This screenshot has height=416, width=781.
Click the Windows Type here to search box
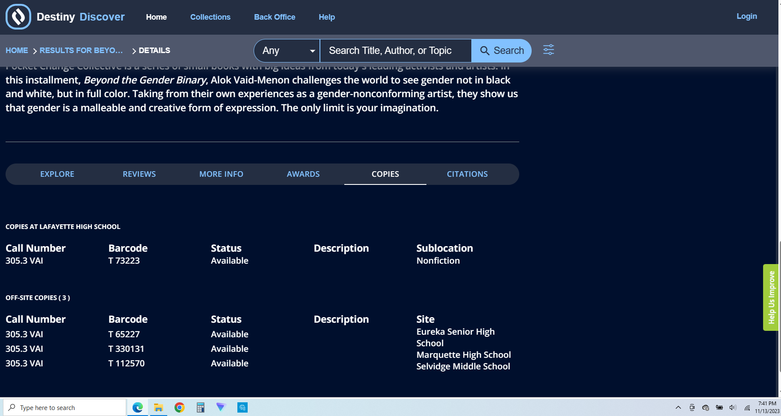click(65, 407)
